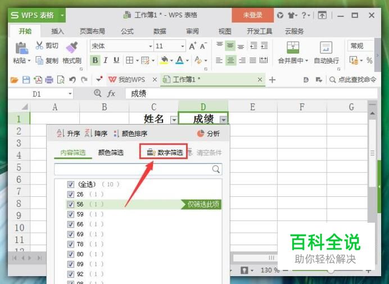This screenshot has width=389, height=284.
Task: Align text to vertical middle
Action: pyautogui.click(x=230, y=46)
